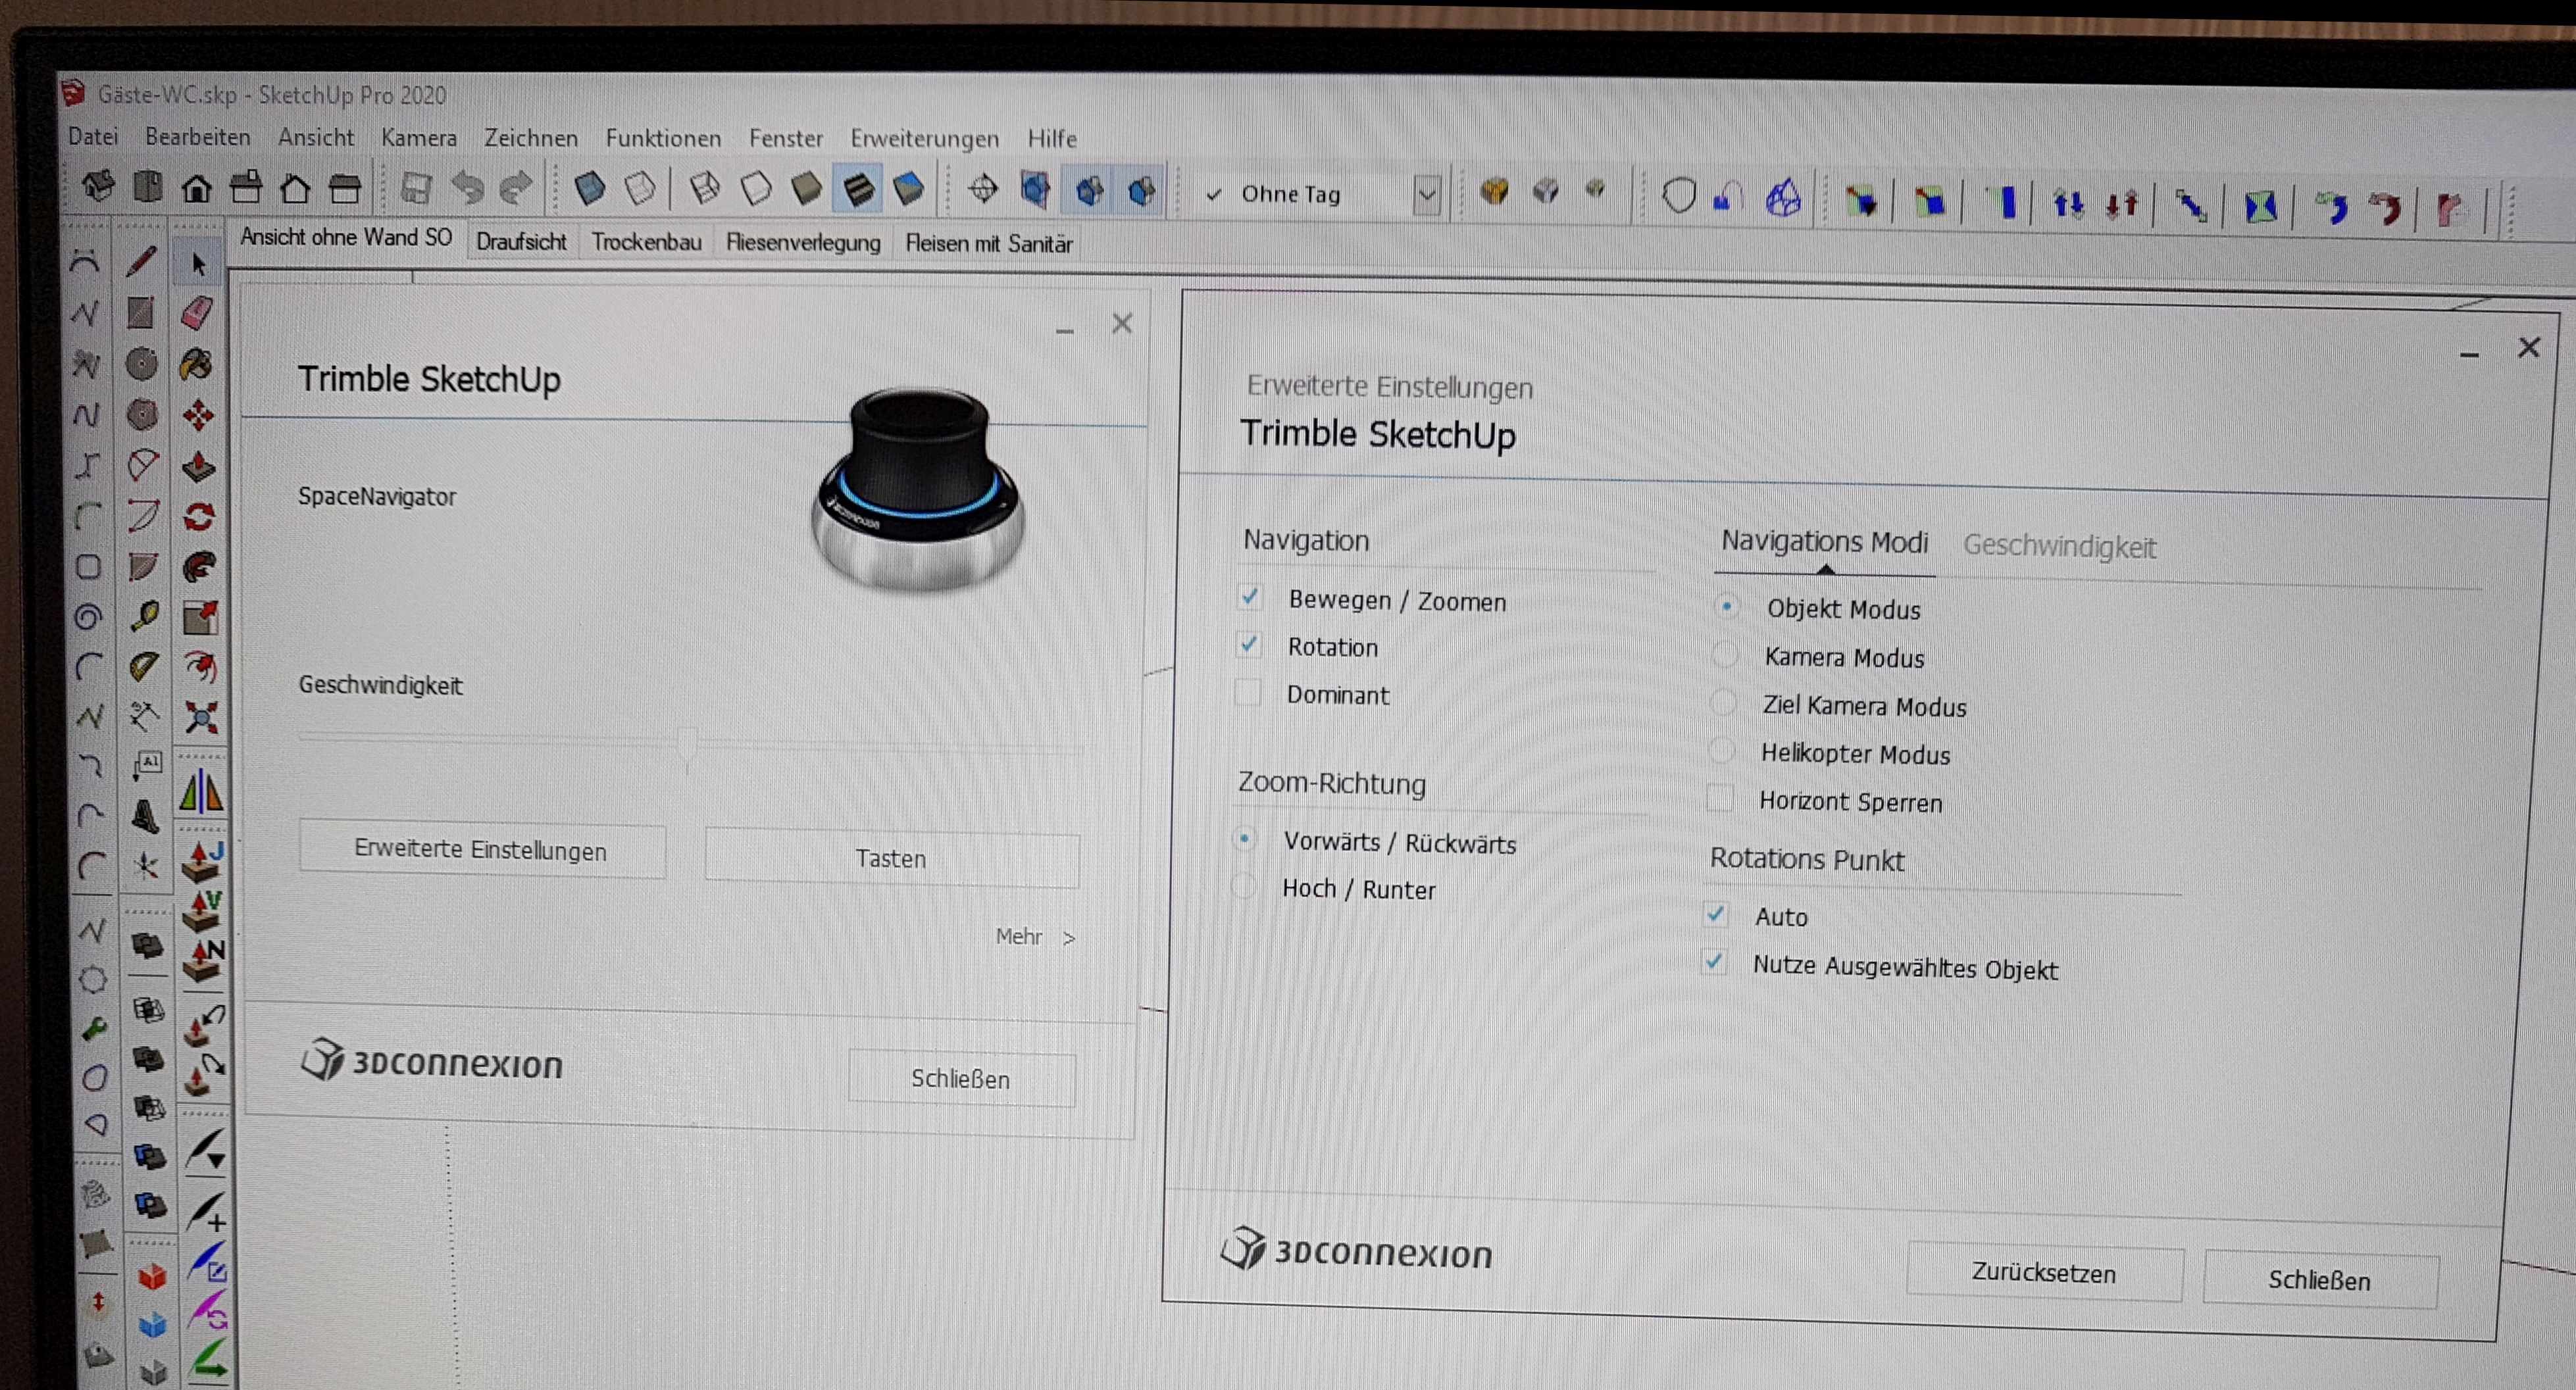Open the Ohne Tag dropdown arrow

point(1427,195)
